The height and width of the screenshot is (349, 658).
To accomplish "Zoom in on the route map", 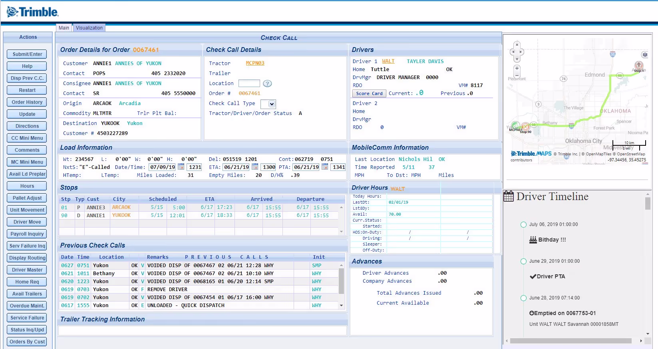I will (517, 68).
